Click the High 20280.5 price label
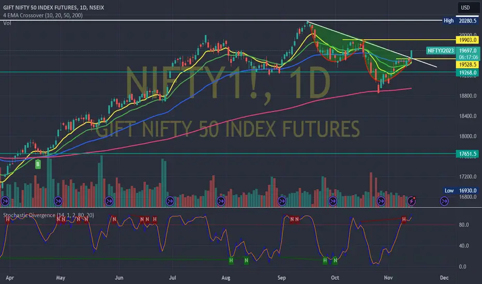The image size is (482, 284). (x=460, y=21)
